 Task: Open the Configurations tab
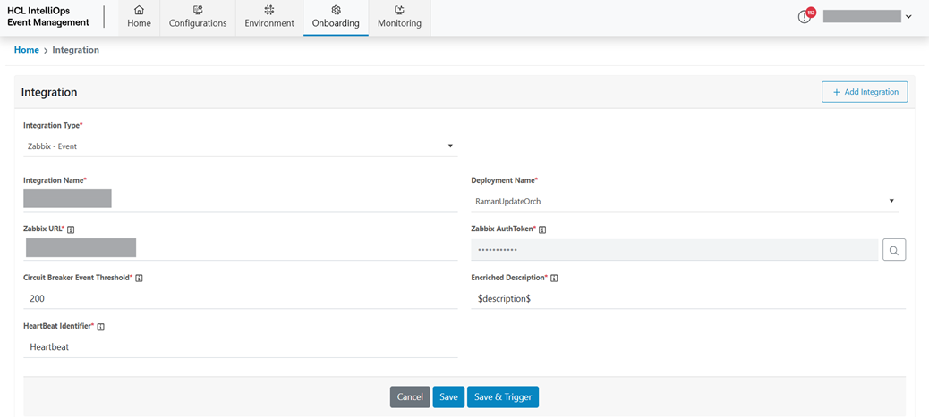coord(198,18)
